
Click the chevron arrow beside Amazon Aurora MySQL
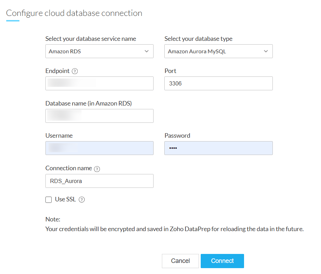(266, 51)
